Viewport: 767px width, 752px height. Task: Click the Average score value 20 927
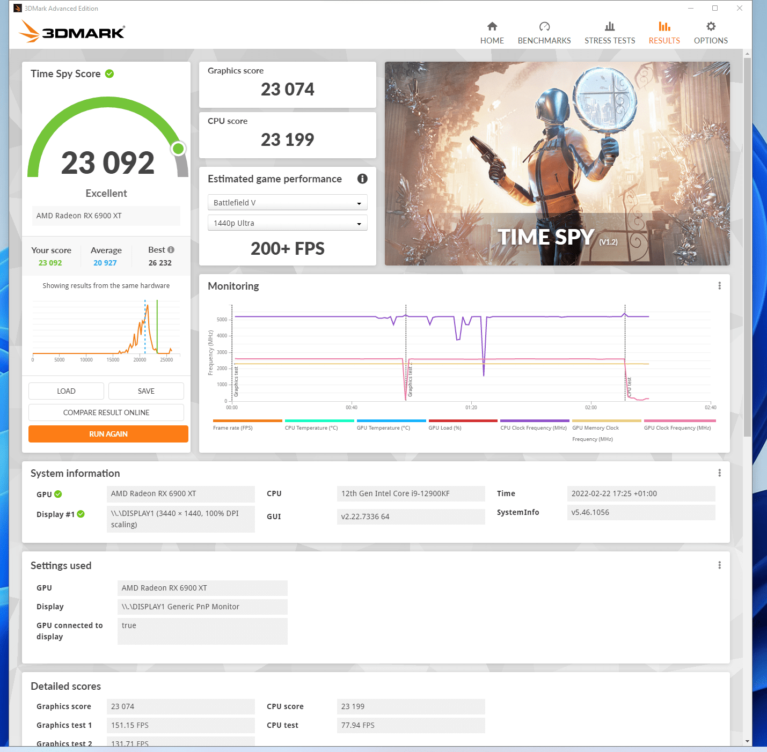point(105,263)
